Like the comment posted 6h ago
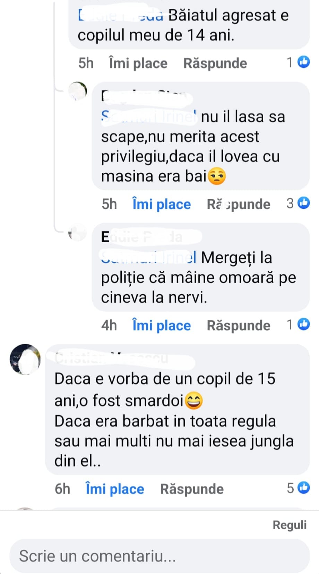319x574 pixels. [x=115, y=489]
